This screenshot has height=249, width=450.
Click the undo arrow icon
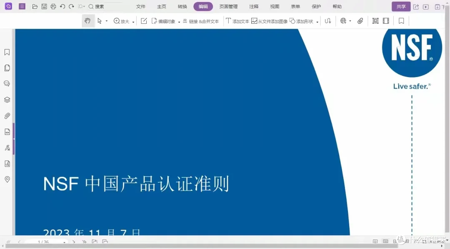pyautogui.click(x=62, y=6)
